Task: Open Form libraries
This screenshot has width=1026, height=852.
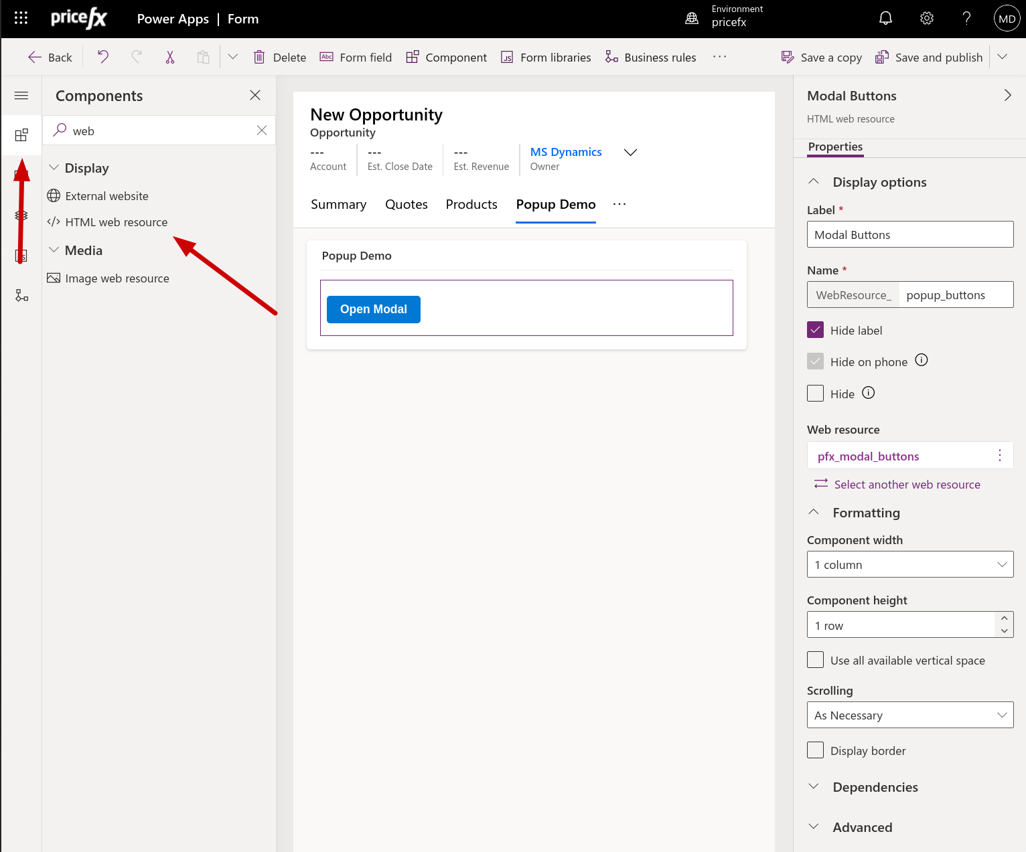Action: tap(546, 57)
